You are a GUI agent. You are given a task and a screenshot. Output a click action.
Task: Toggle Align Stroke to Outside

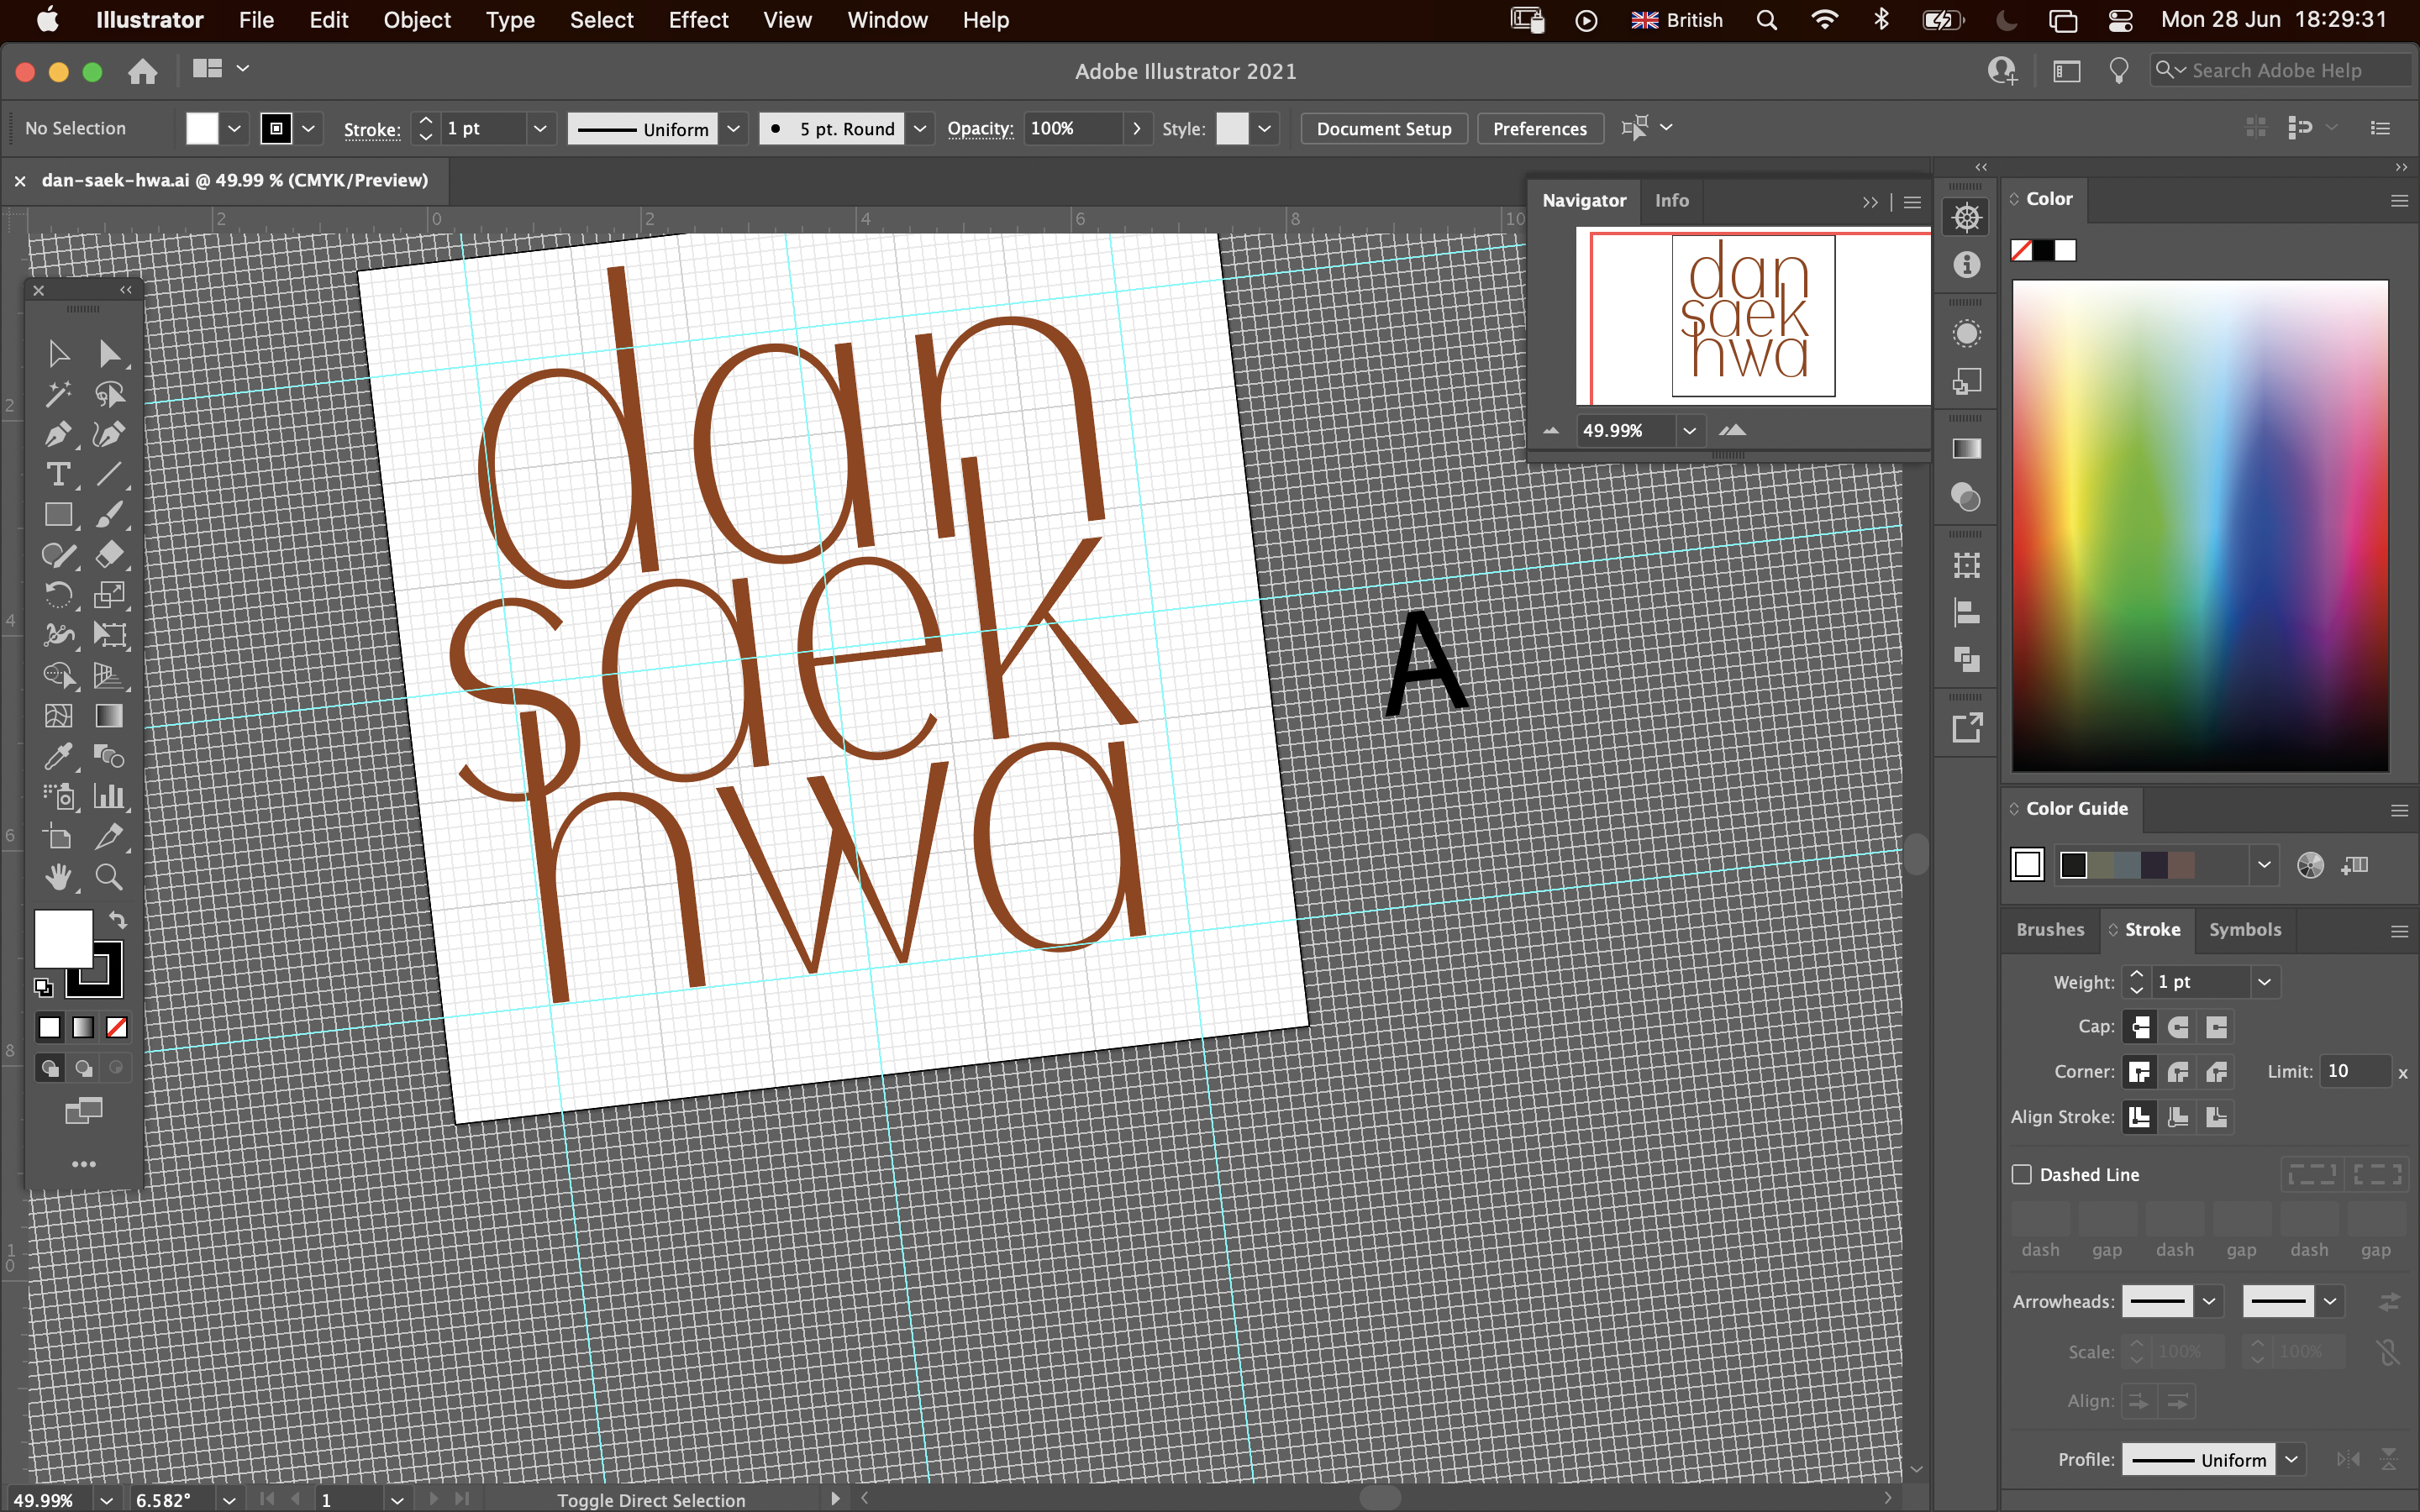[x=2217, y=1117]
